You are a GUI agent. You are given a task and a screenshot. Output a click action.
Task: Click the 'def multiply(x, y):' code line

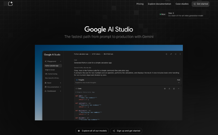click(83, 111)
